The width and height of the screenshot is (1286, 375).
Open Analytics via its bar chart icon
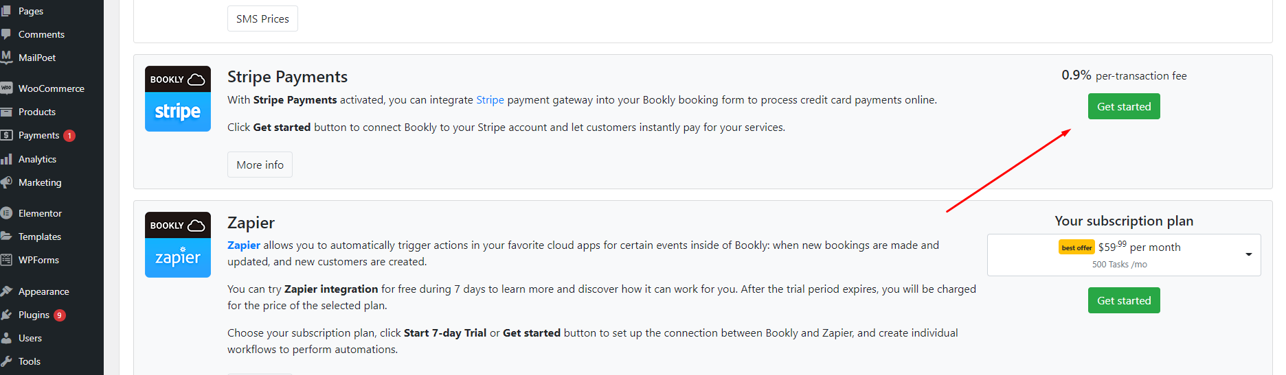pyautogui.click(x=6, y=159)
